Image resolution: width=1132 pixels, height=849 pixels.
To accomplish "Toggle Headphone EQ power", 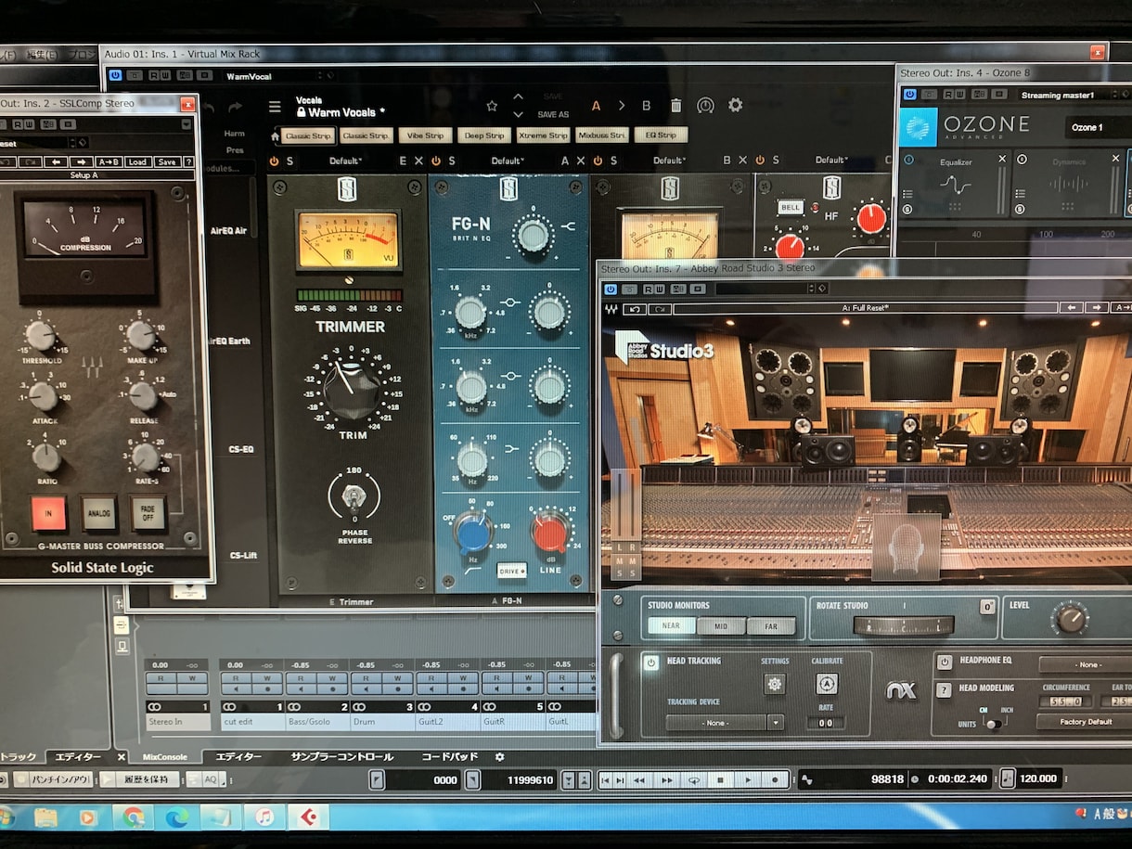I will [x=944, y=662].
